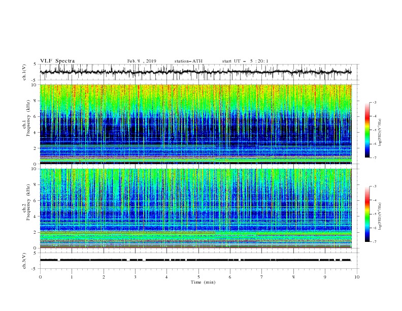Image resolution: width=402 pixels, height=311 pixels.
Task: Click the "VLF Spectra" plot title
Action: 57,61
